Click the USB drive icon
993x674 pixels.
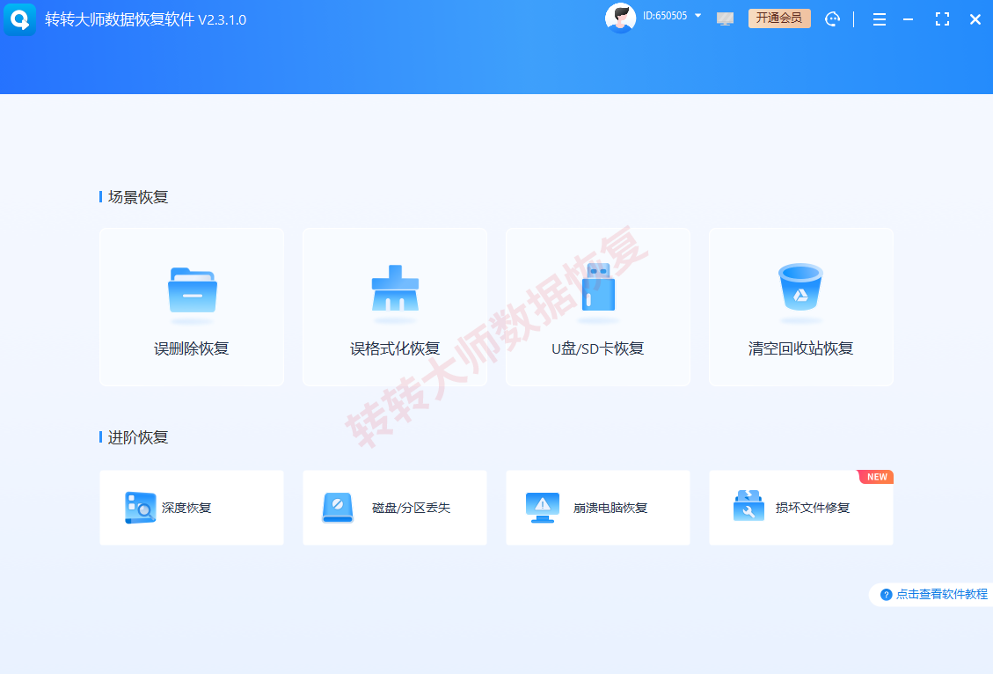click(598, 287)
